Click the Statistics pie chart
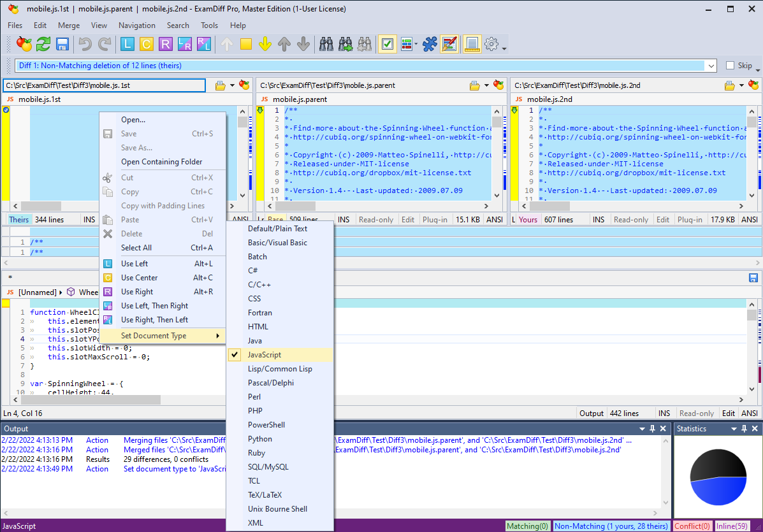This screenshot has height=532, width=763. [x=718, y=477]
